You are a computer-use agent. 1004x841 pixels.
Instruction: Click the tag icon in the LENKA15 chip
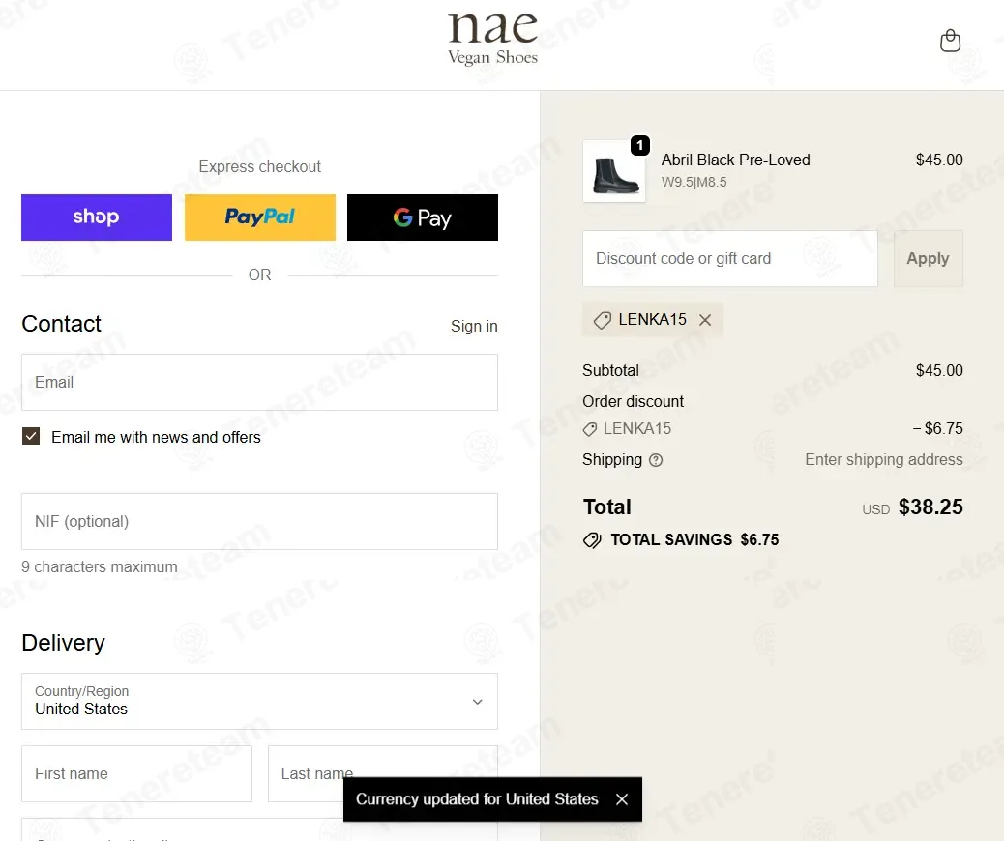pos(602,320)
